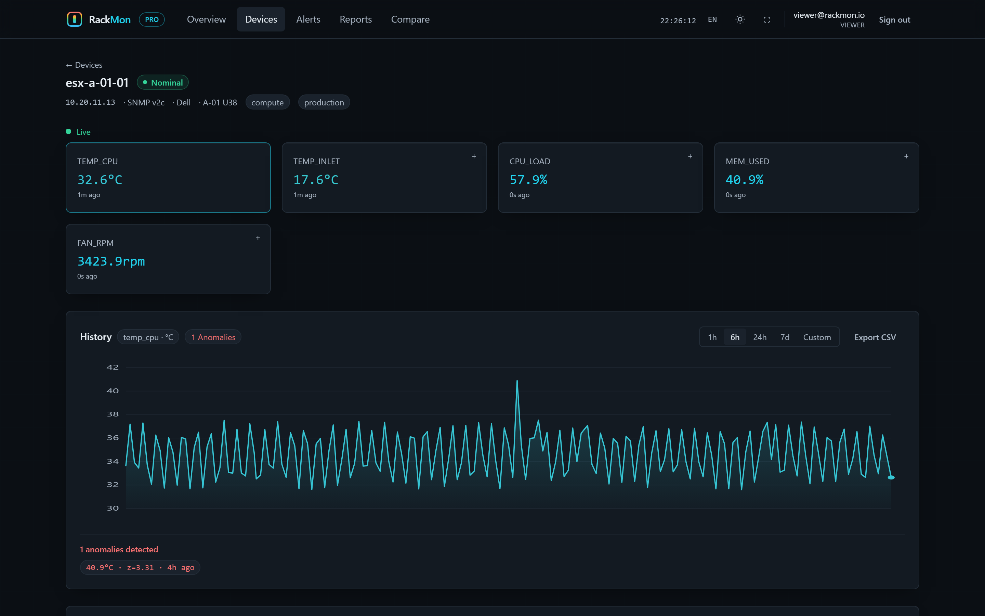Click the PRO plan badge
Viewport: 985px width, 616px height.
[152, 19]
